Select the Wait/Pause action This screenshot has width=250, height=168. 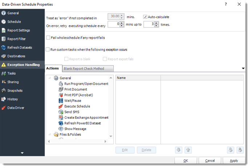73,101
